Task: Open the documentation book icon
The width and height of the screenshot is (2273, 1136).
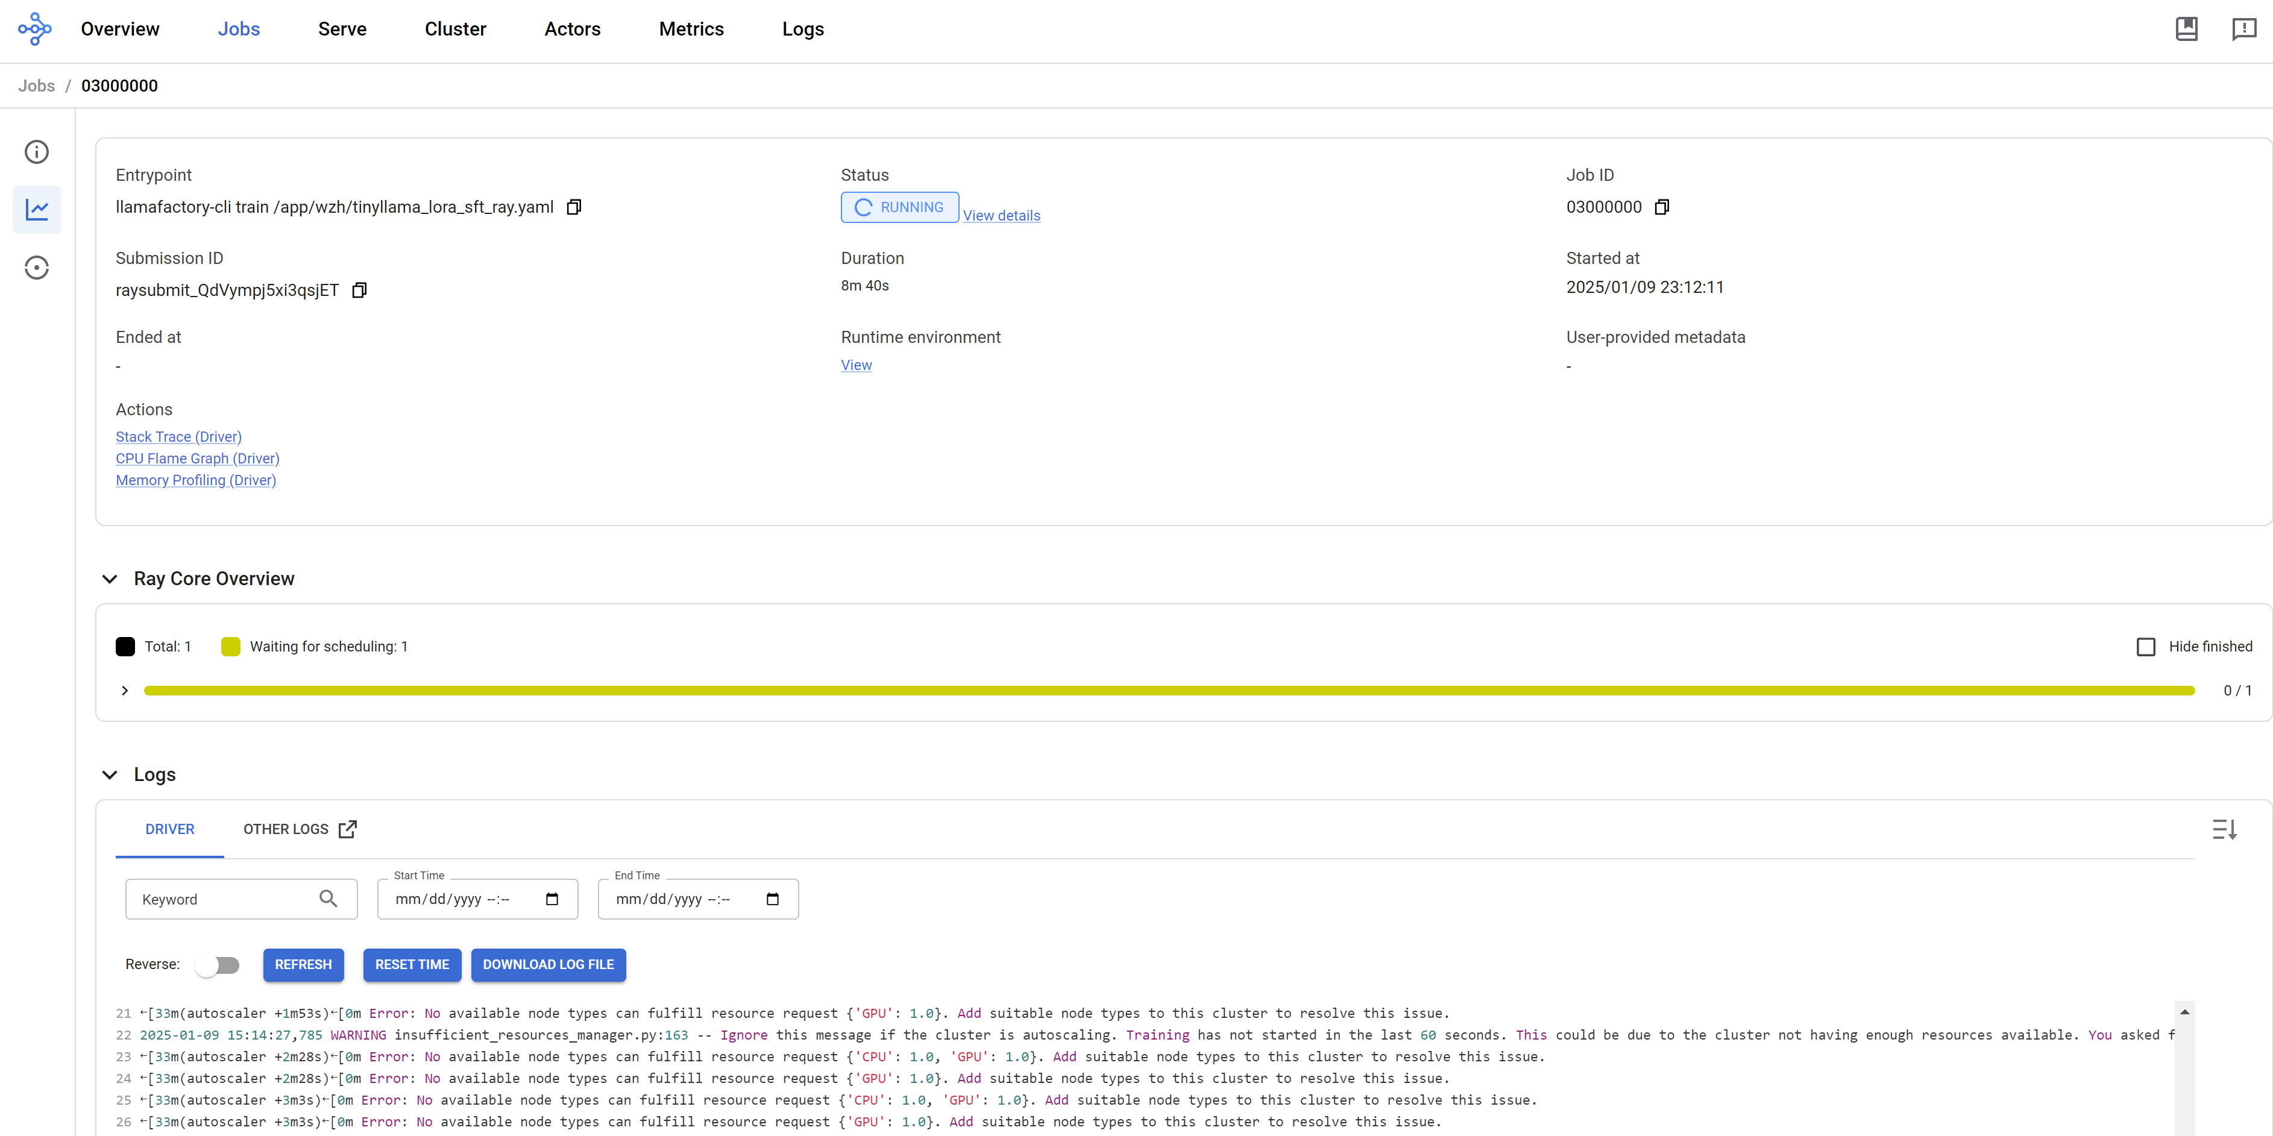Action: tap(2186, 29)
